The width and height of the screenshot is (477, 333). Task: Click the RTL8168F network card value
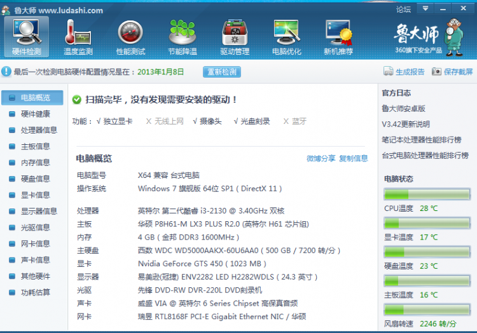point(222,316)
